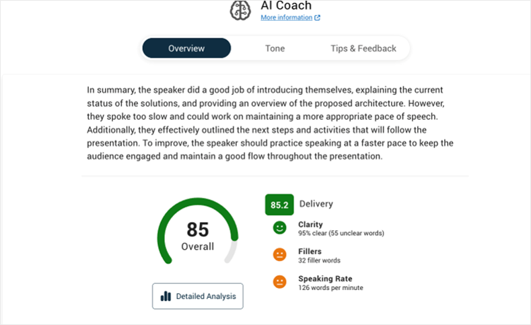Open the Detailed Analysis button
Viewport: 531px width, 325px height.
(x=198, y=296)
